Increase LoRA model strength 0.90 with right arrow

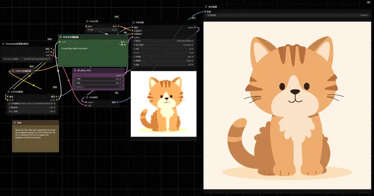pos(55,107)
